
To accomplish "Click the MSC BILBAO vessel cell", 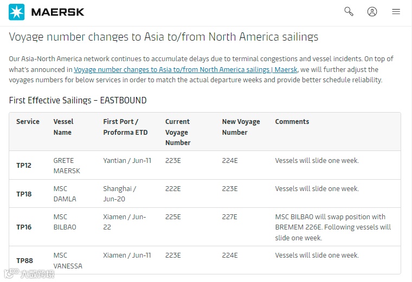I will pyautogui.click(x=65, y=222).
